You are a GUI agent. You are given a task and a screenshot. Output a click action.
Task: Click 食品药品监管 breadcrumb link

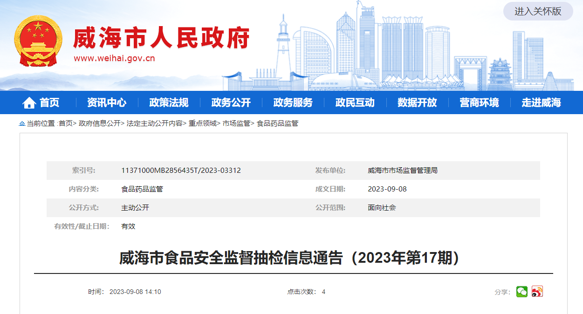[277, 123]
